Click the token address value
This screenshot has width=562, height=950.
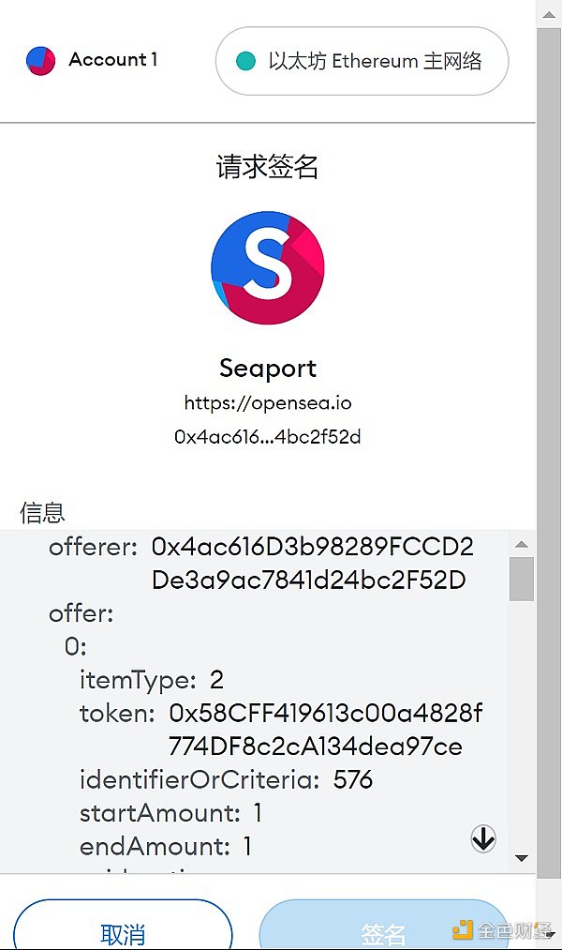click(325, 730)
